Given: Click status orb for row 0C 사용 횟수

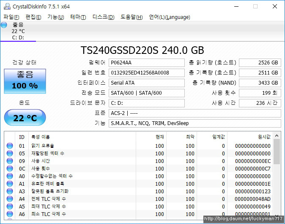Looking at the screenshot, I should point(10,168).
